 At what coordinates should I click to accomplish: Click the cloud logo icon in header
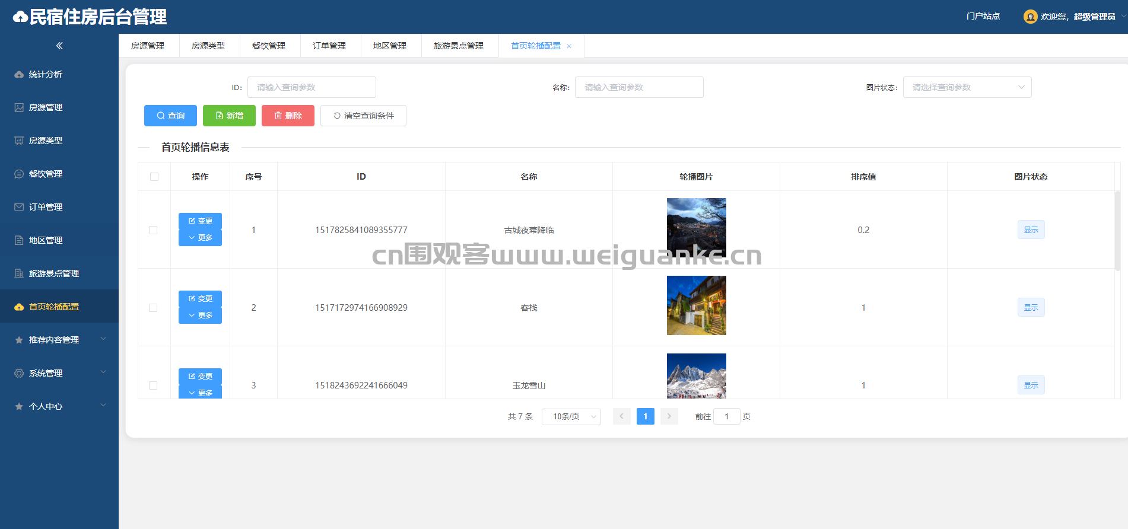pyautogui.click(x=21, y=17)
